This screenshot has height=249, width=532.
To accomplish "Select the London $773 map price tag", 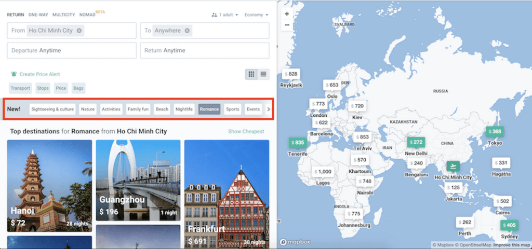I will pos(318,104).
